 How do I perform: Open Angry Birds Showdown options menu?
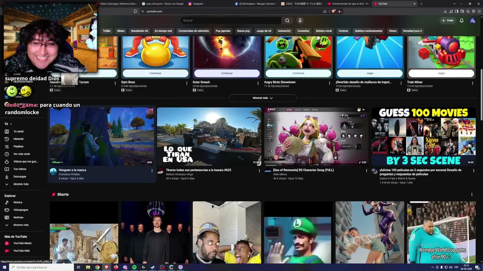329,83
